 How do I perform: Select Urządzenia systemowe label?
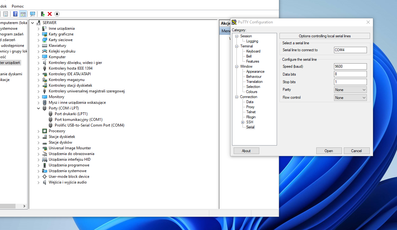coord(67,171)
